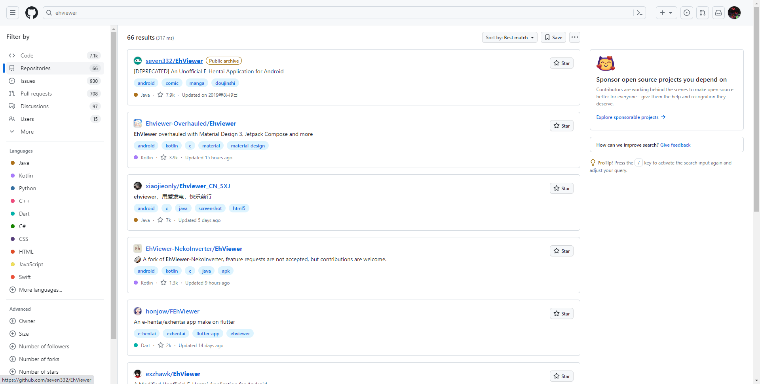Viewport: 760px width, 384px height.
Task: Open the hamburger navigation menu
Action: (x=13, y=13)
